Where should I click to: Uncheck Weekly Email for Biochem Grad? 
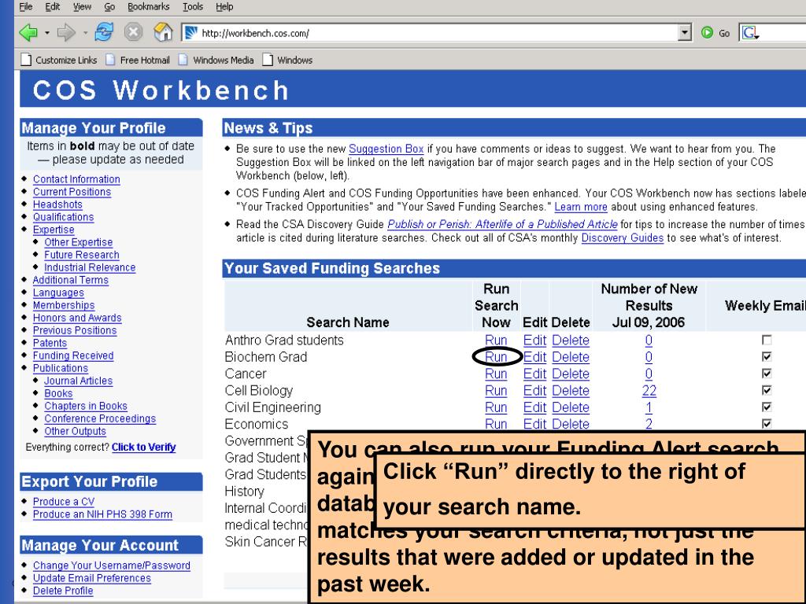(x=767, y=356)
